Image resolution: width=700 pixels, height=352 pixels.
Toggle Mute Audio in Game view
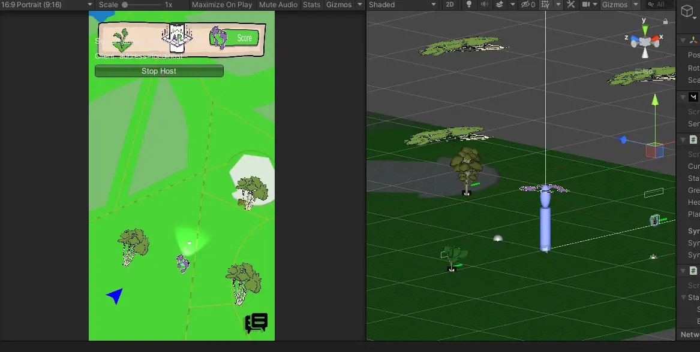(x=278, y=5)
